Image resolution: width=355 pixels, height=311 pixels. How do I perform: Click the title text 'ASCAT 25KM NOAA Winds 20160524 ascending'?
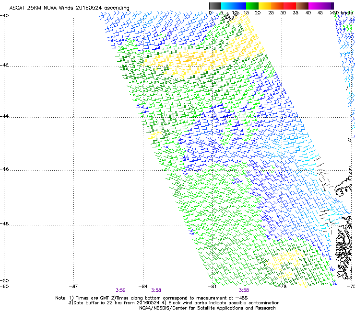69,8
